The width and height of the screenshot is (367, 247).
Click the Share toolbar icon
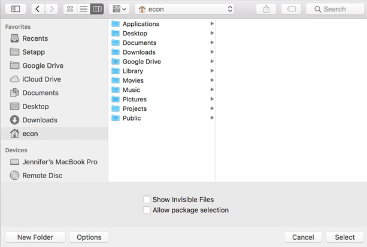point(266,9)
